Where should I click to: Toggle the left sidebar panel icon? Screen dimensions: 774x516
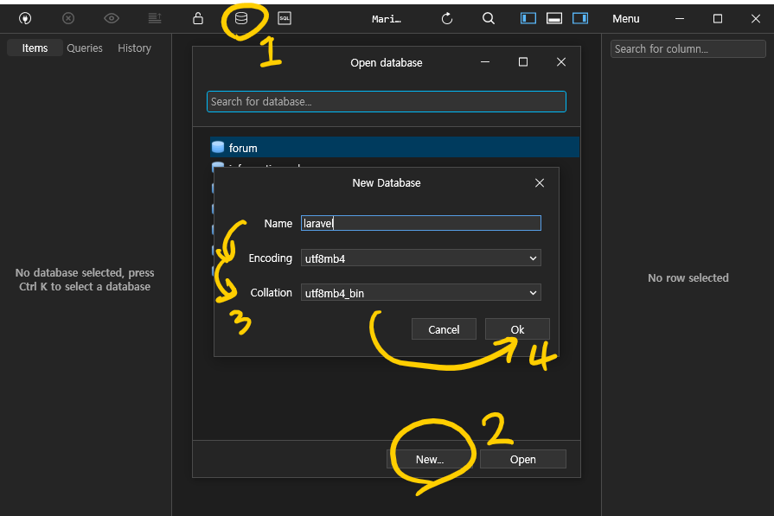click(x=528, y=19)
